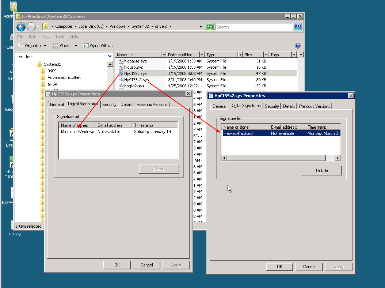Switch to Security tab in HpCISSs.sys Properties
Viewport: 385px width, 288px height.
tap(109, 105)
